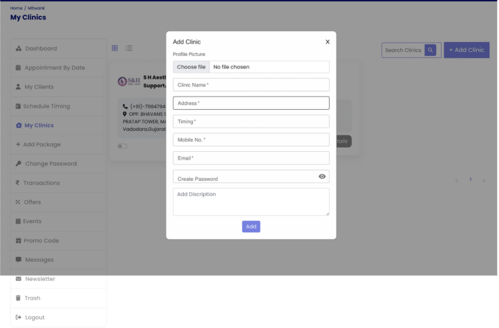Open the Transactions sidebar item
The height and width of the screenshot is (328, 499).
[x=41, y=183]
